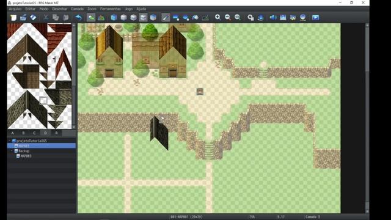This screenshot has width=391, height=220.
Task: Open the Desenhar menu
Action: coord(60,9)
